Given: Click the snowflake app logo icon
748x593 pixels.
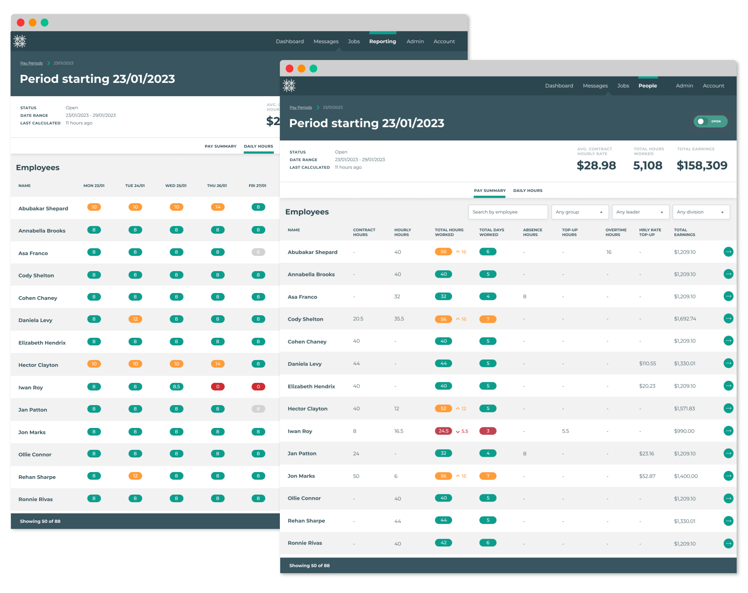Looking at the screenshot, I should (x=21, y=41).
